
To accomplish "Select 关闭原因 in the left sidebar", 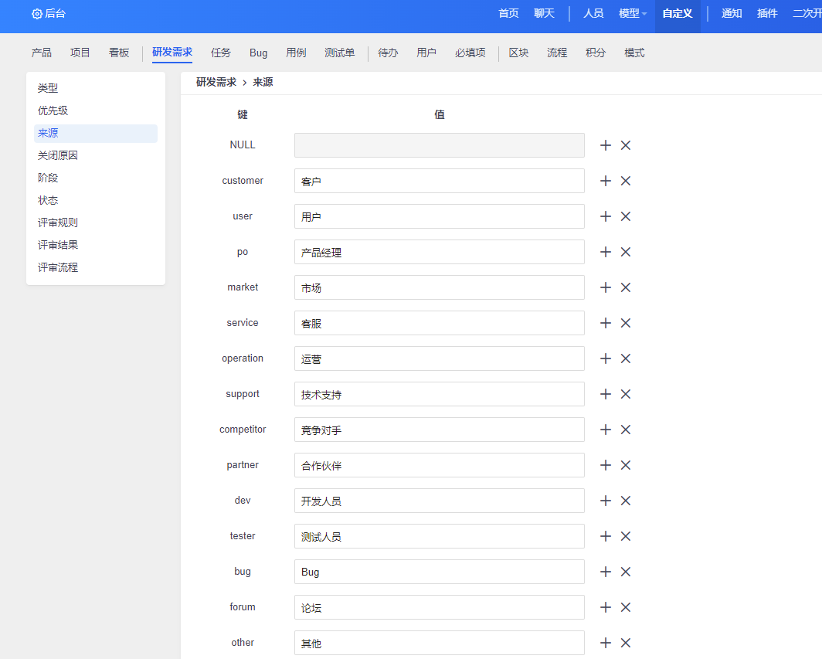I will [58, 155].
